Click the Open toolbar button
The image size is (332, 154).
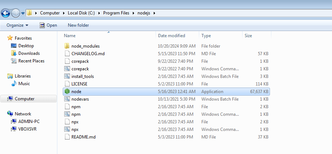48,25
